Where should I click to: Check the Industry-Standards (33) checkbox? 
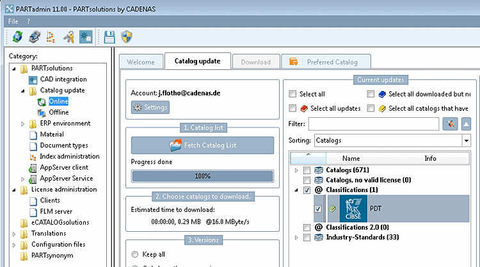pyautogui.click(x=307, y=238)
